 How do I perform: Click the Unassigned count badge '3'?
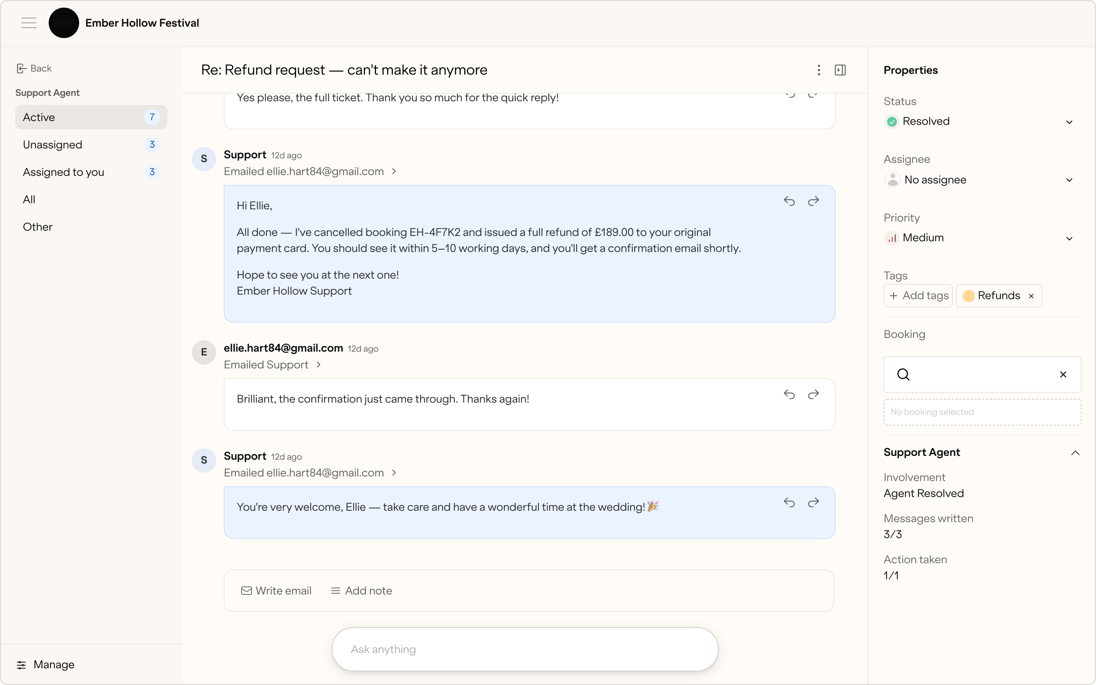[x=152, y=145]
